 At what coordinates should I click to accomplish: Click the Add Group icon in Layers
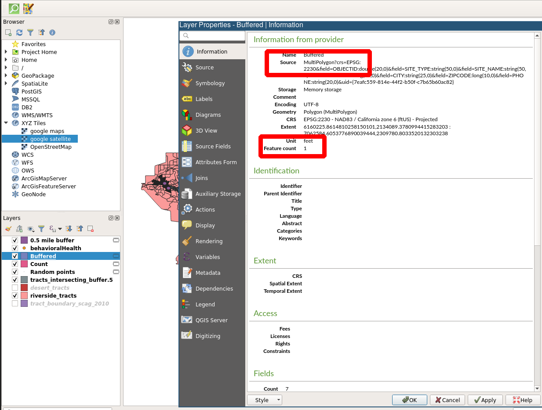click(19, 229)
